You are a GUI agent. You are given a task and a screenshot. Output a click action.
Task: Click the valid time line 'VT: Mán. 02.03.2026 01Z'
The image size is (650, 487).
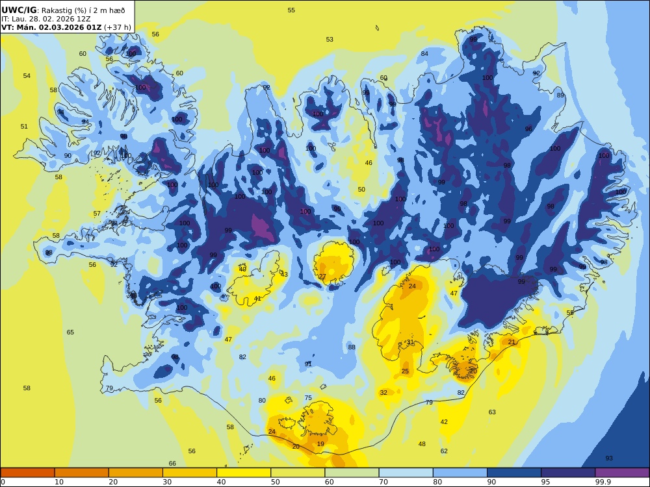51,27
